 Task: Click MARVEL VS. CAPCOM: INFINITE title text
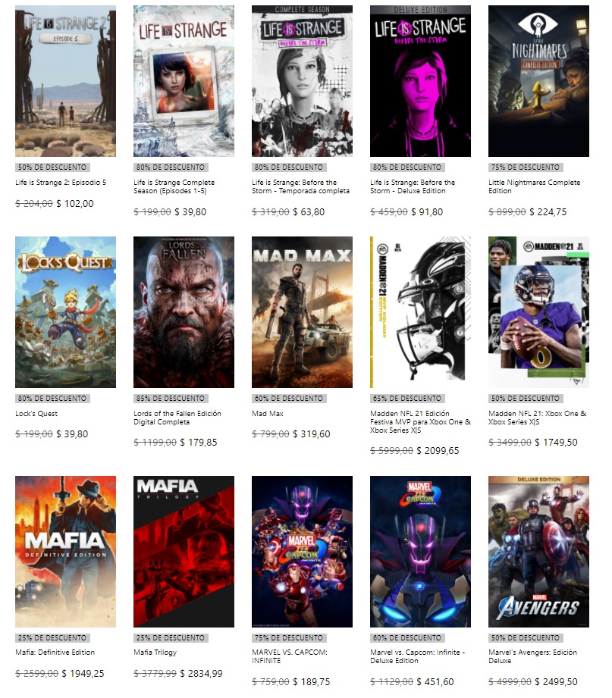pos(290,656)
